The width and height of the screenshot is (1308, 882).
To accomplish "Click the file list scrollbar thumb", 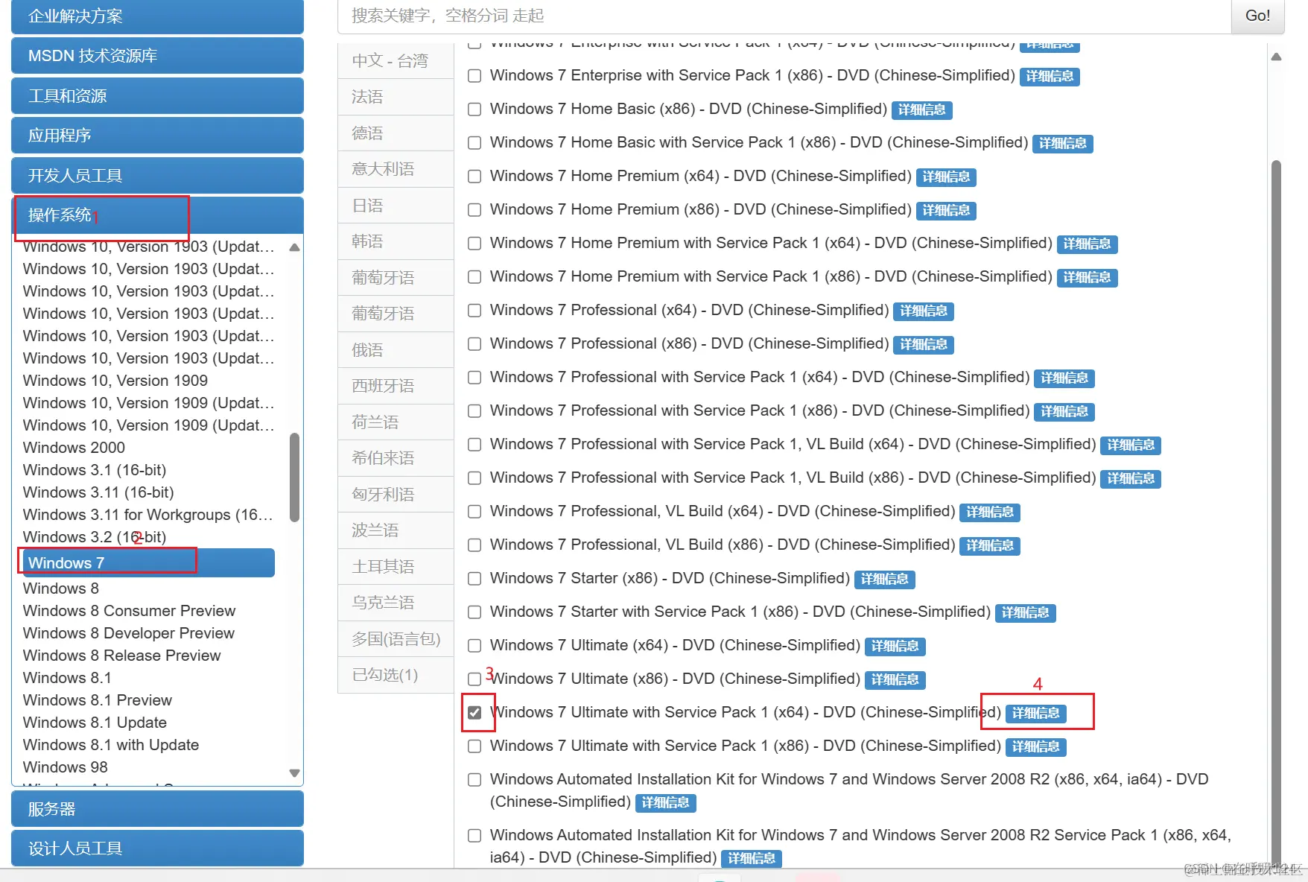I will tap(1276, 514).
